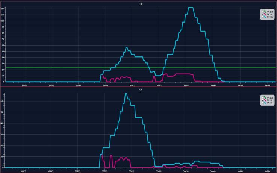Screen dimensions: 277x173
Task: Click the 2# chart title
Action: [141, 90]
